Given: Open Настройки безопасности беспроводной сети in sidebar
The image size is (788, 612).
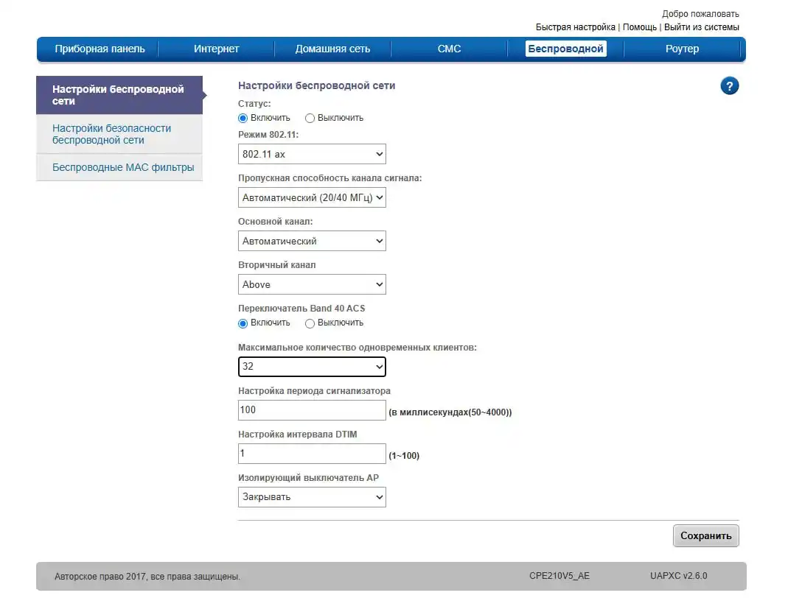Looking at the screenshot, I should click(x=119, y=134).
